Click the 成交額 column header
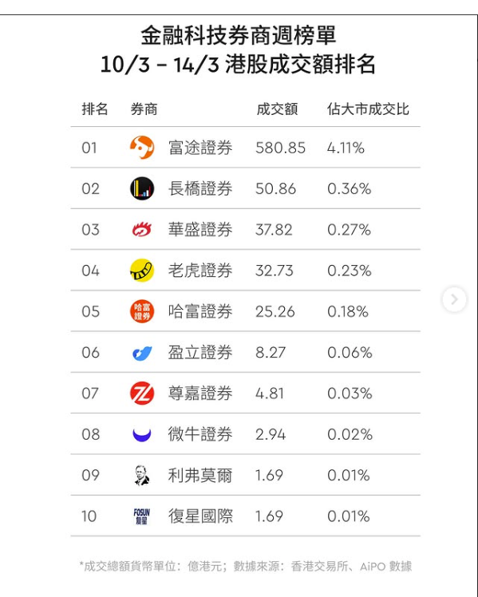This screenshot has height=597, width=478. (277, 109)
